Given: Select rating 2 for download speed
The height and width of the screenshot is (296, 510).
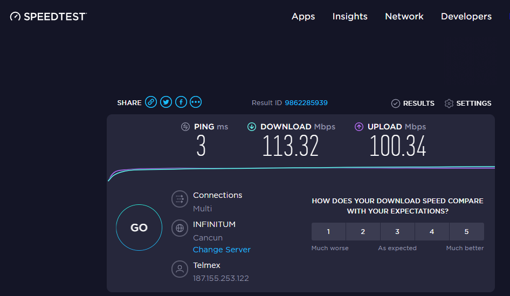Looking at the screenshot, I should [363, 232].
